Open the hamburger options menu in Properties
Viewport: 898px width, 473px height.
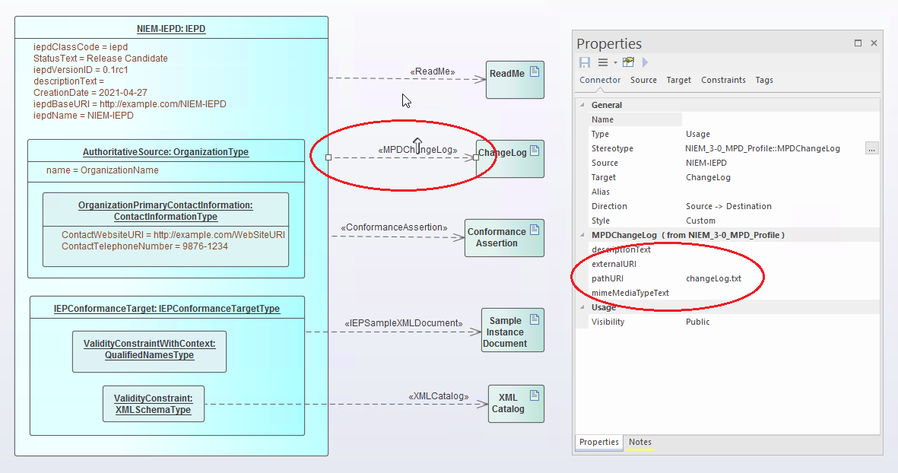[x=603, y=62]
